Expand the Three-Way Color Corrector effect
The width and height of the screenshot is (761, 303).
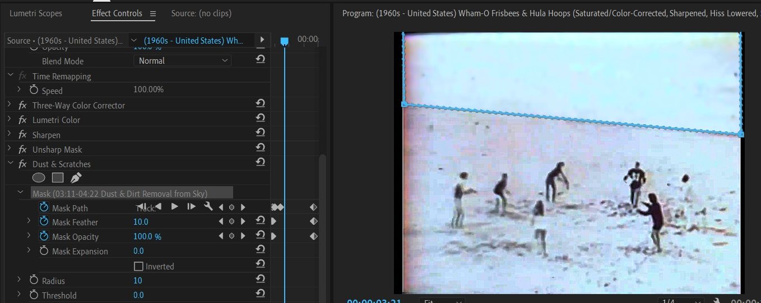[x=10, y=105]
